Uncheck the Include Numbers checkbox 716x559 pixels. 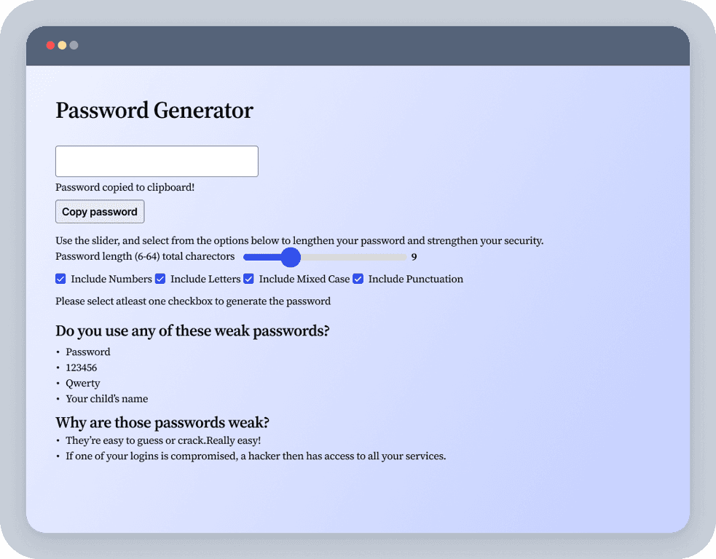[x=60, y=279]
